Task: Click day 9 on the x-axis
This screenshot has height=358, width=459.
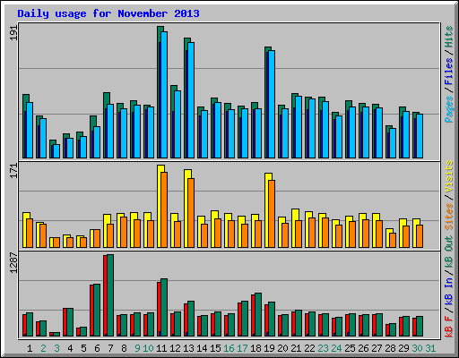Action: [x=137, y=348]
